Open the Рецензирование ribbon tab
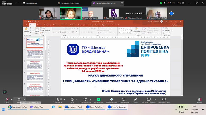Viewport: 206px width, 115px height. point(83,25)
